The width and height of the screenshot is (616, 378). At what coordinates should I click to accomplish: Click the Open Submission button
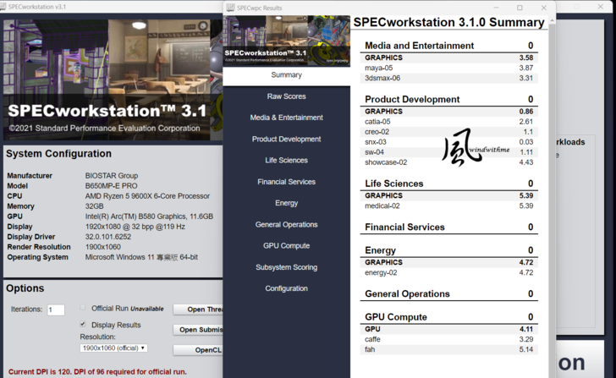pyautogui.click(x=198, y=330)
